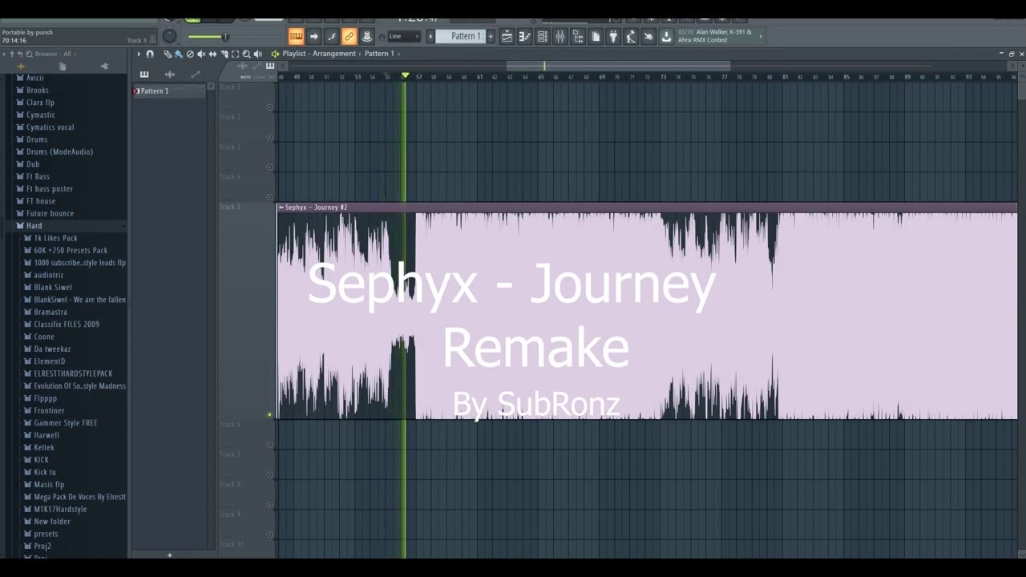Click the browser search magnifier icon
Viewport: 1026px width, 577px height.
coord(29,54)
